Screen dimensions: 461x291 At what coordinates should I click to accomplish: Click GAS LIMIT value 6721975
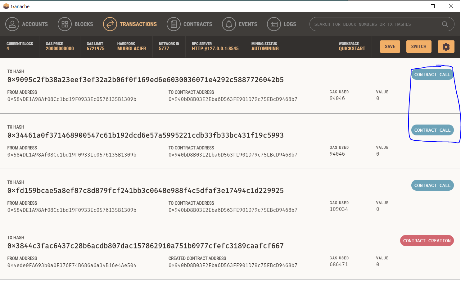click(x=96, y=49)
